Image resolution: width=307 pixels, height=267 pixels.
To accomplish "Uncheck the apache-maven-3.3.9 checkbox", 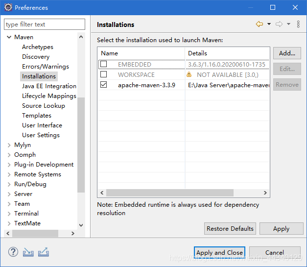I will [x=104, y=85].
